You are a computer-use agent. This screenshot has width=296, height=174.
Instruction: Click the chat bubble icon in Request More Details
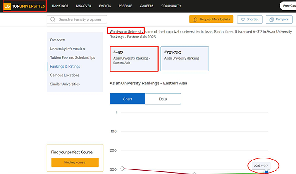(x=195, y=19)
